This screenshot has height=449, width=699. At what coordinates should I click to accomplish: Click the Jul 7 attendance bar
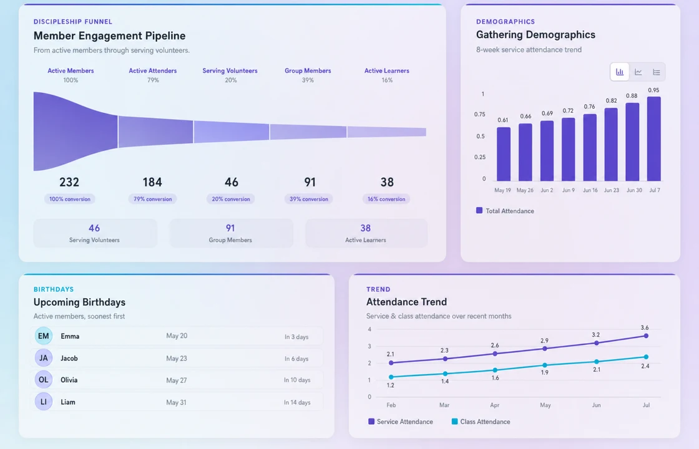tap(654, 139)
